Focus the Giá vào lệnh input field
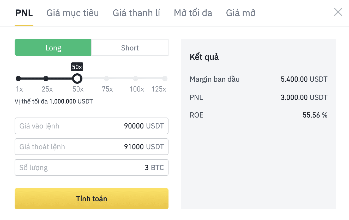349x220 pixels. click(92, 126)
